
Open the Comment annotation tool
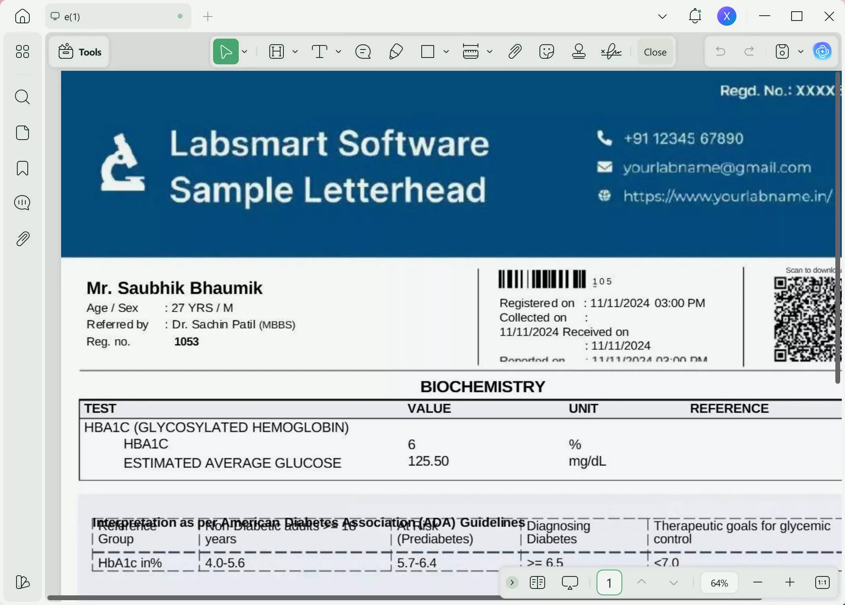click(x=362, y=51)
